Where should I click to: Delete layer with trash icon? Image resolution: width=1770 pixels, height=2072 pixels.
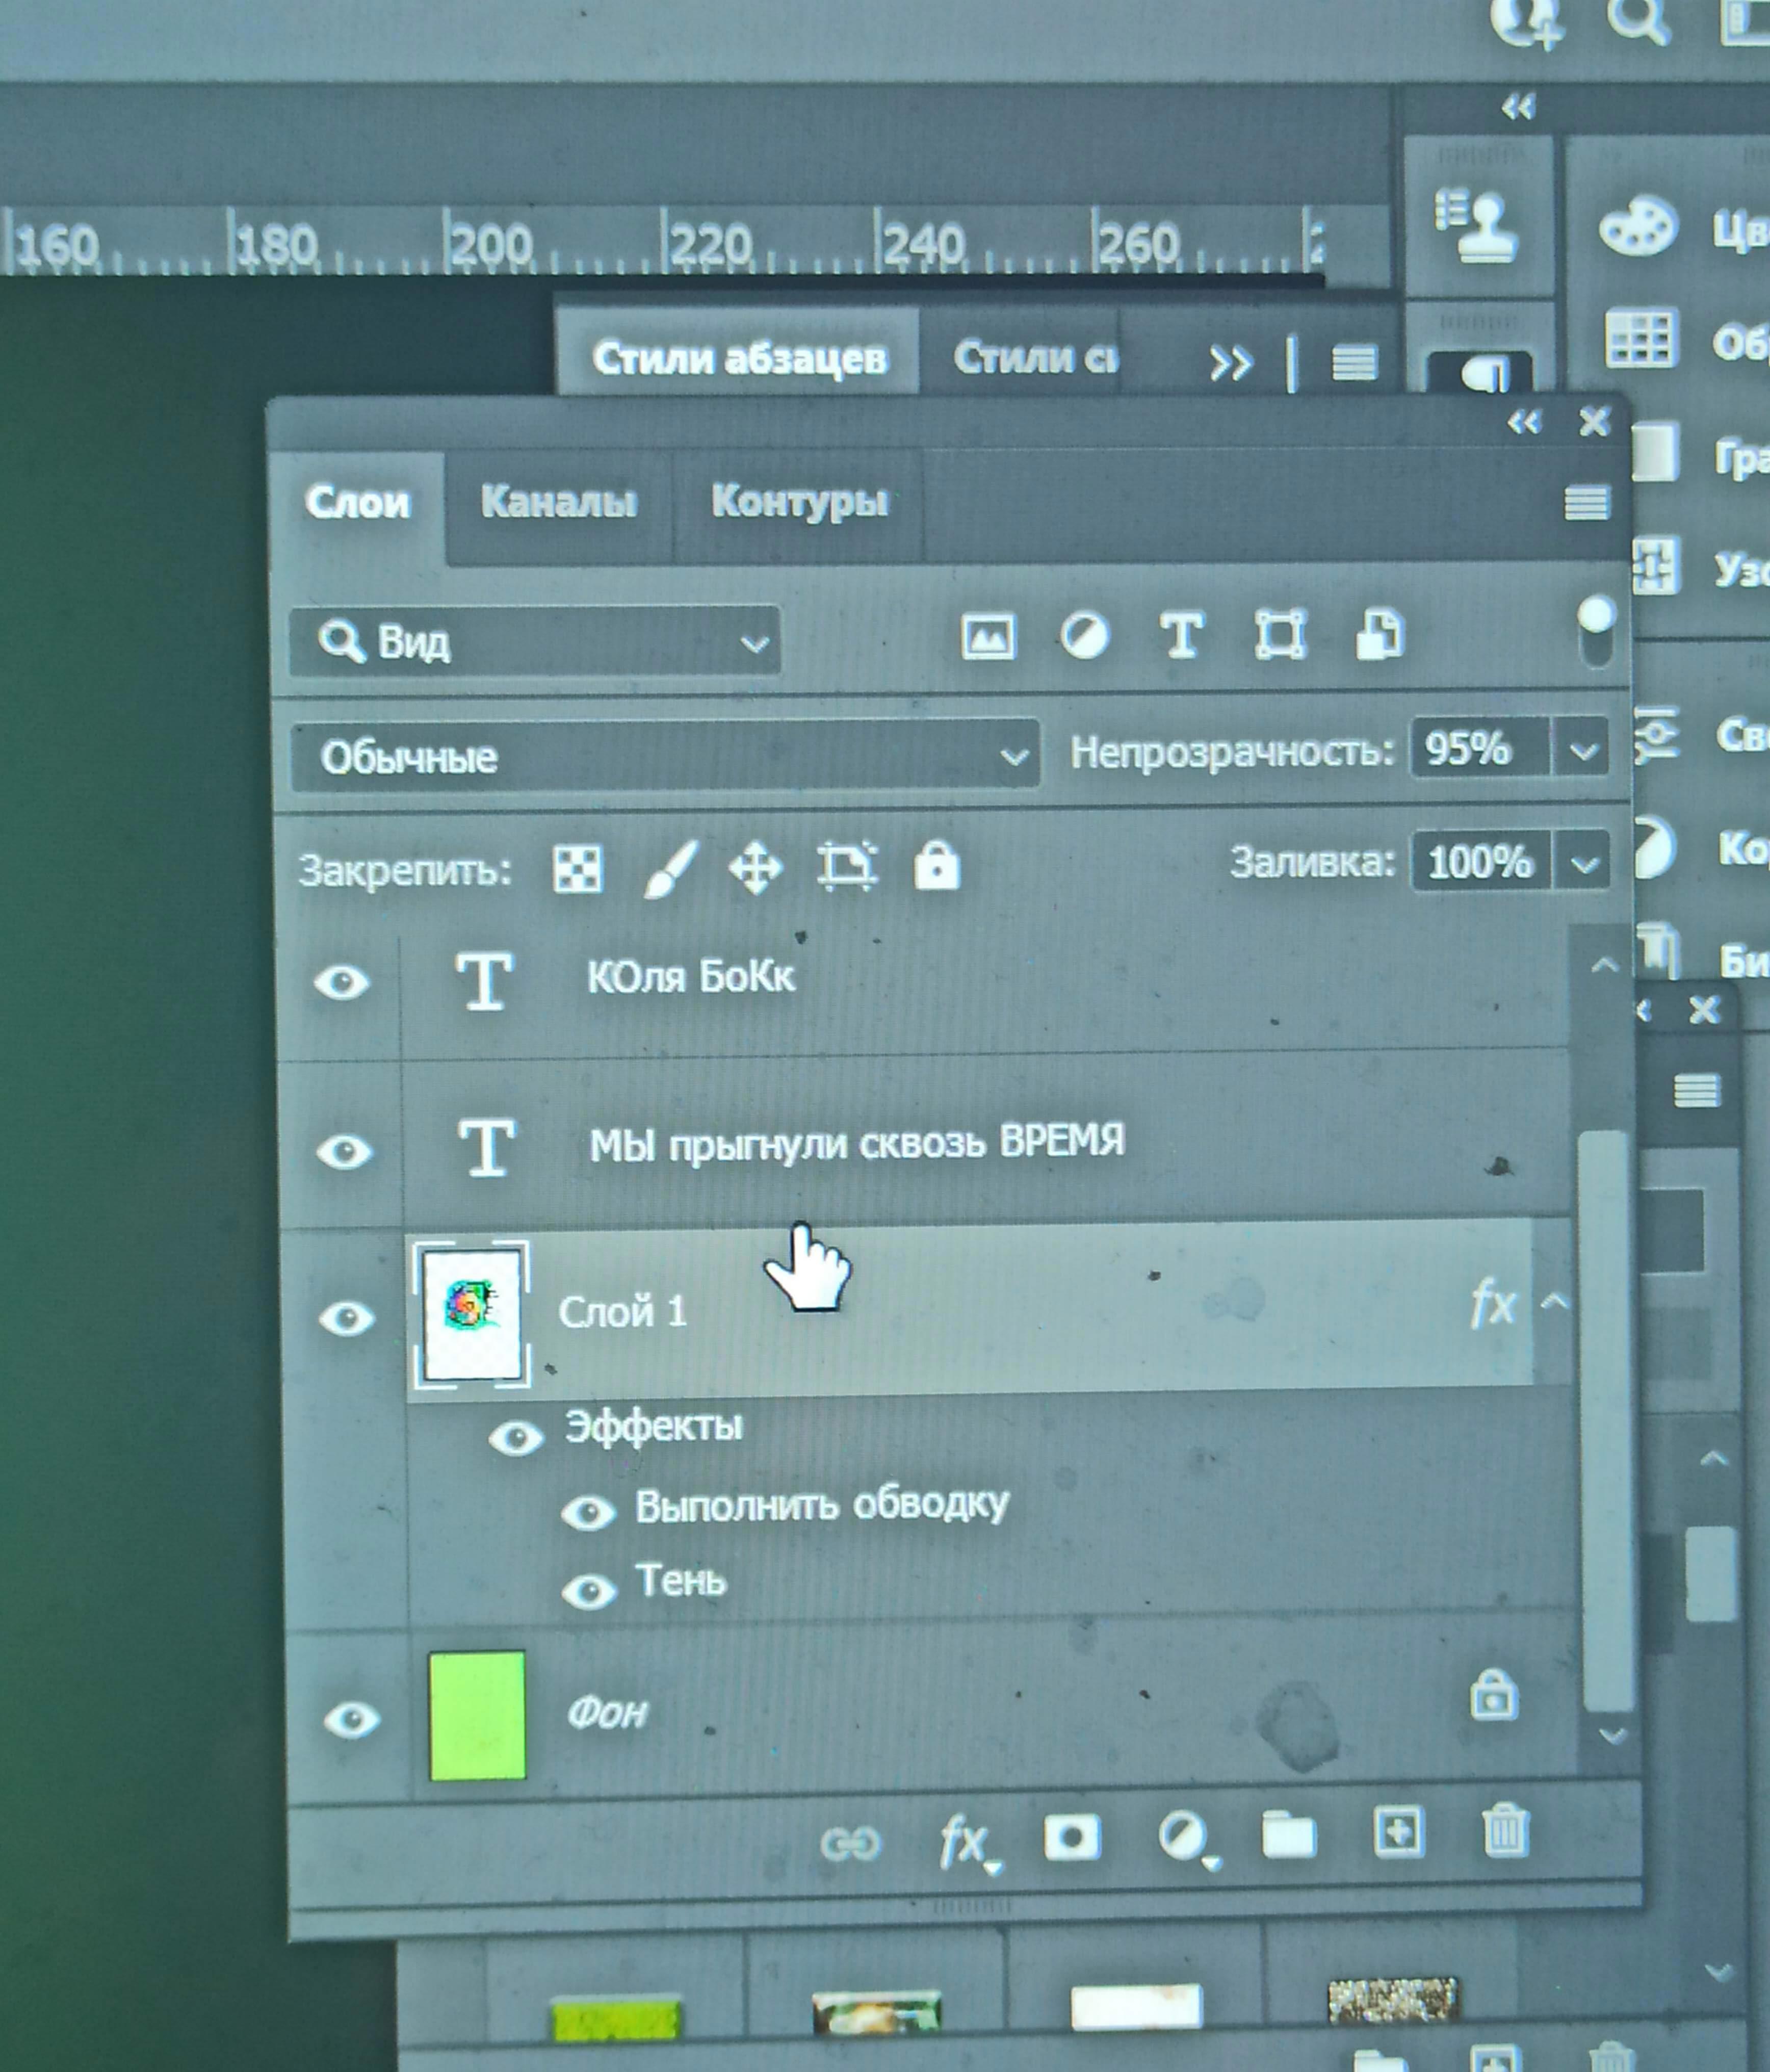tap(1504, 1832)
